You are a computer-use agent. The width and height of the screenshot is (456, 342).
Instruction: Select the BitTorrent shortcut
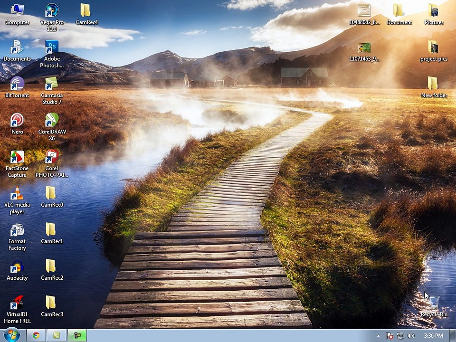click(17, 87)
